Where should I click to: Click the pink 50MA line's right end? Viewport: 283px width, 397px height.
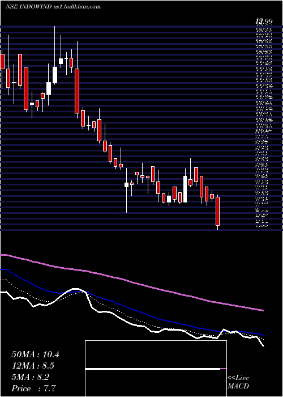coord(263,310)
